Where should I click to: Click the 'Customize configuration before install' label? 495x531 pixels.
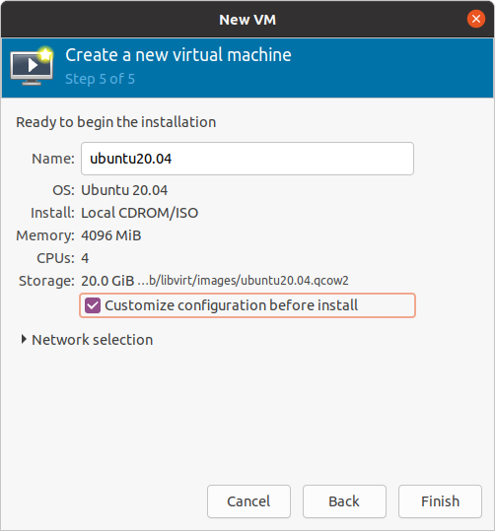231,305
